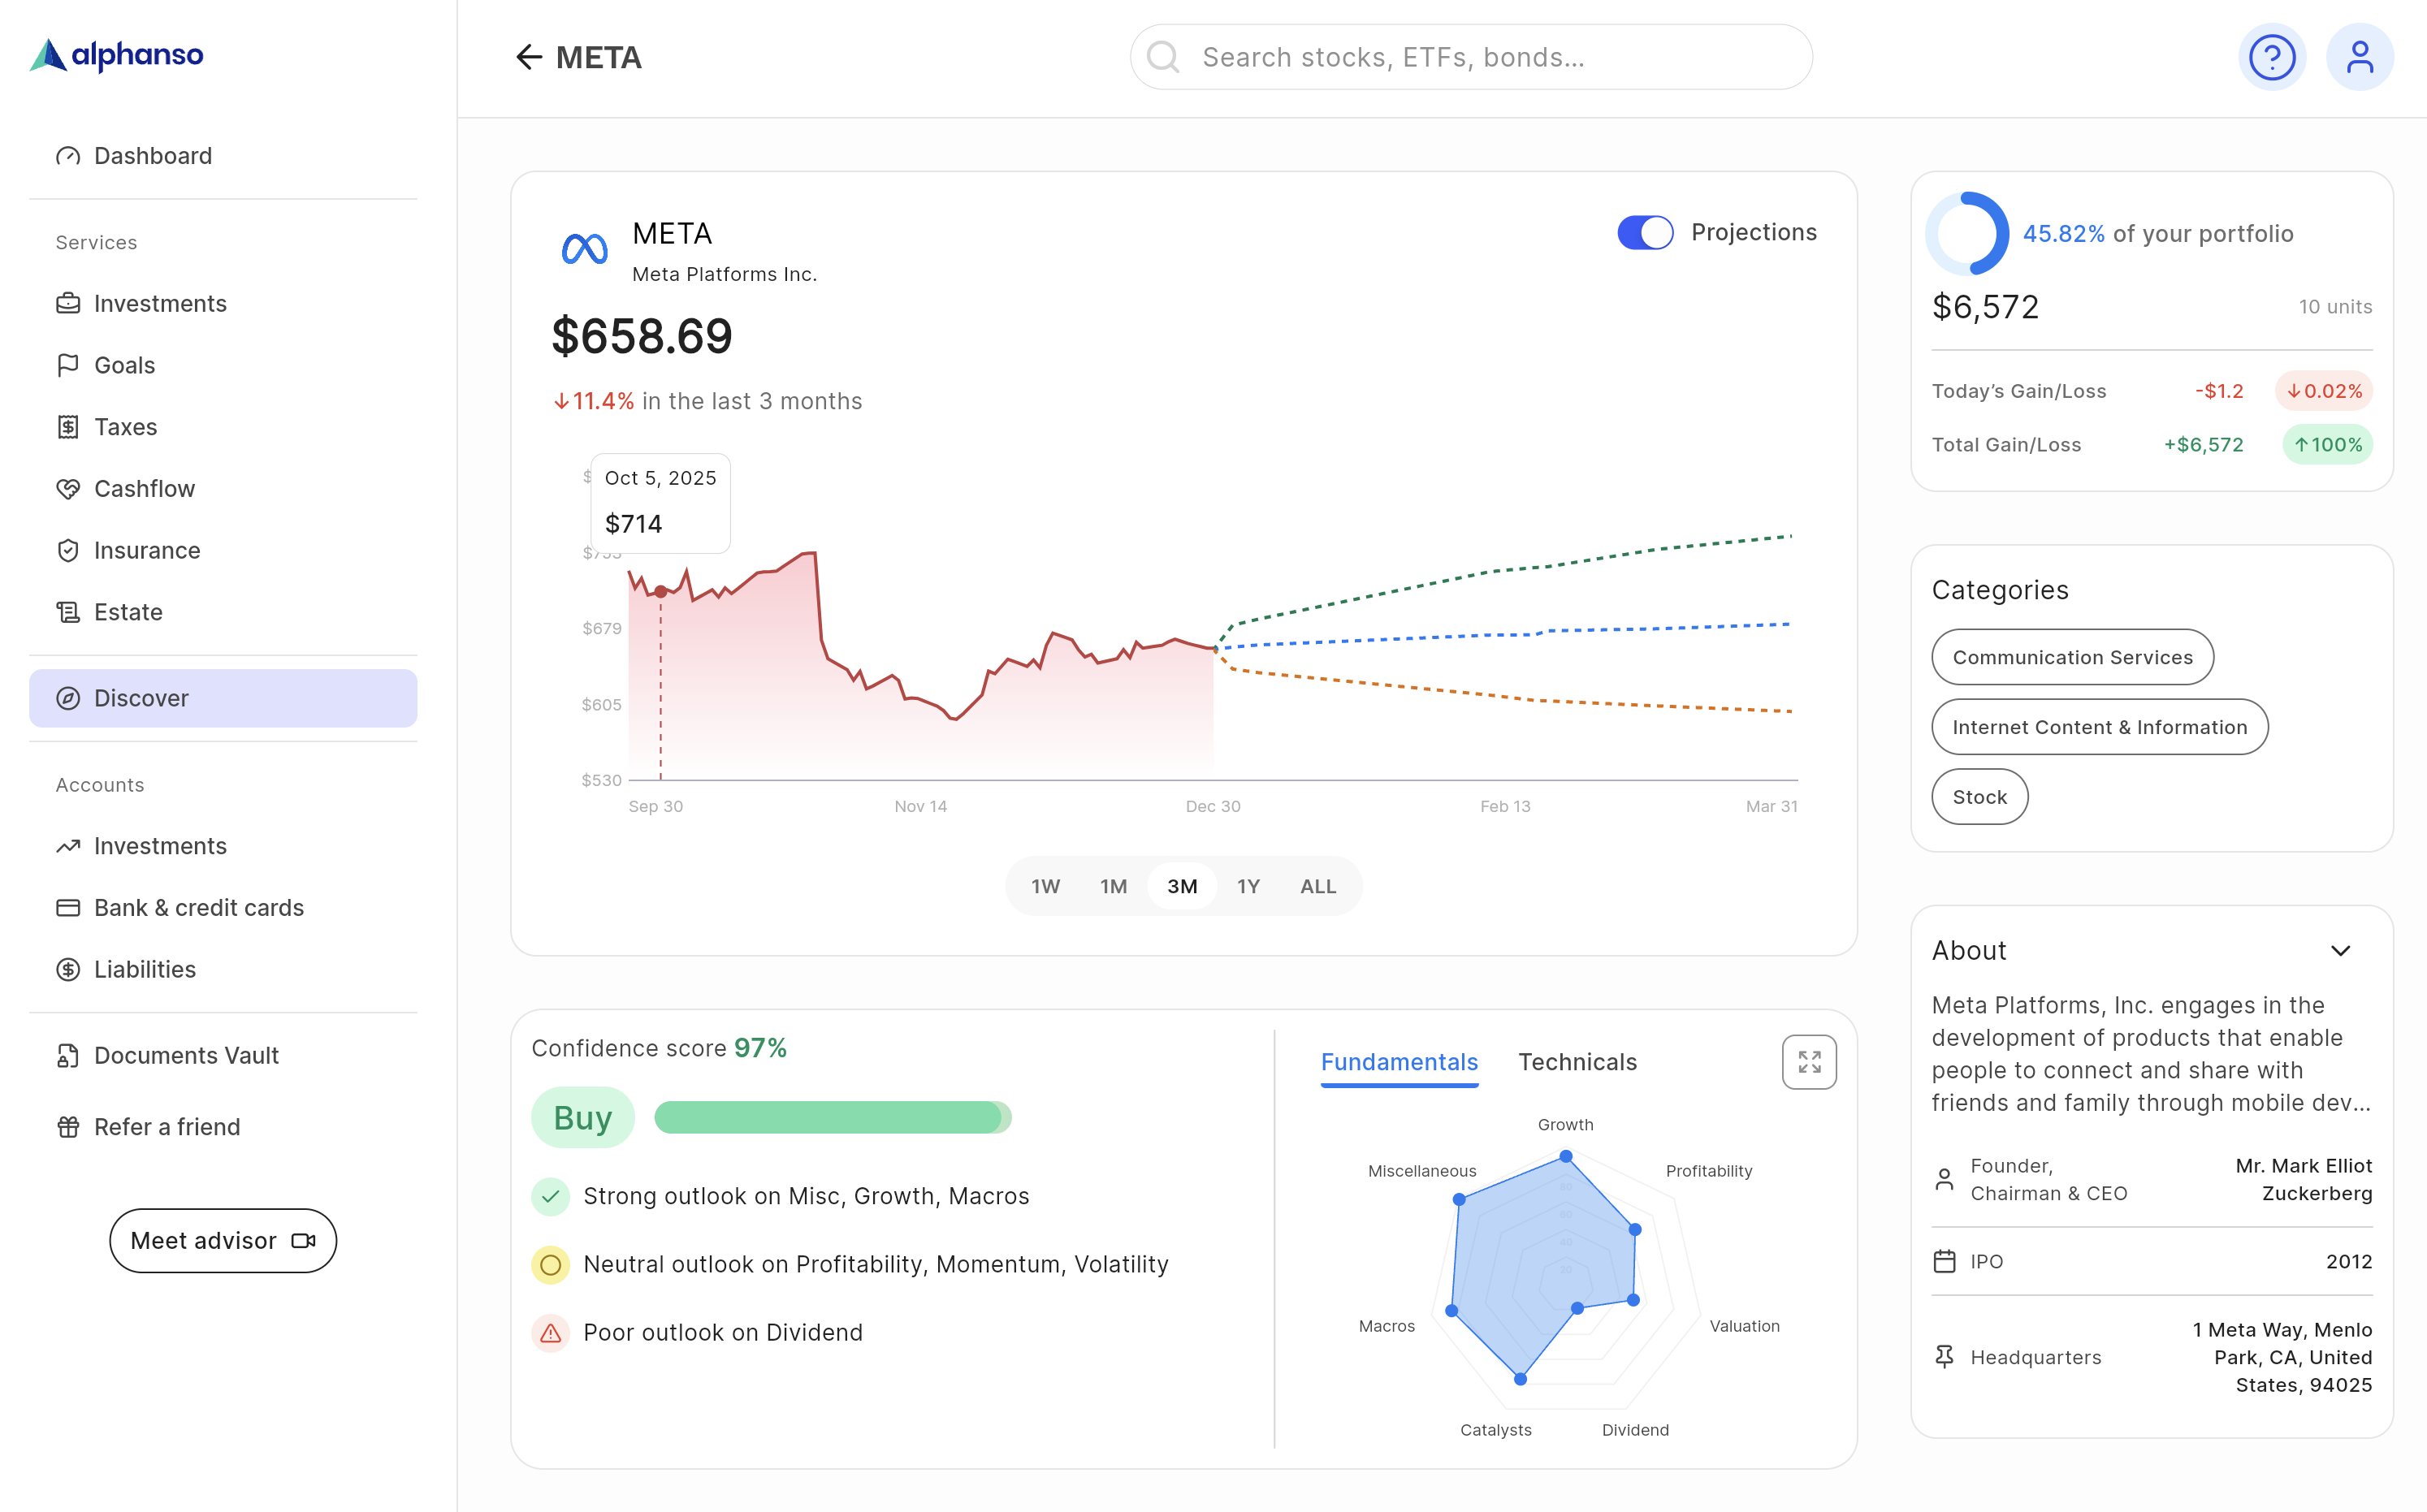Click the Buy confidence progress bar

click(x=832, y=1117)
